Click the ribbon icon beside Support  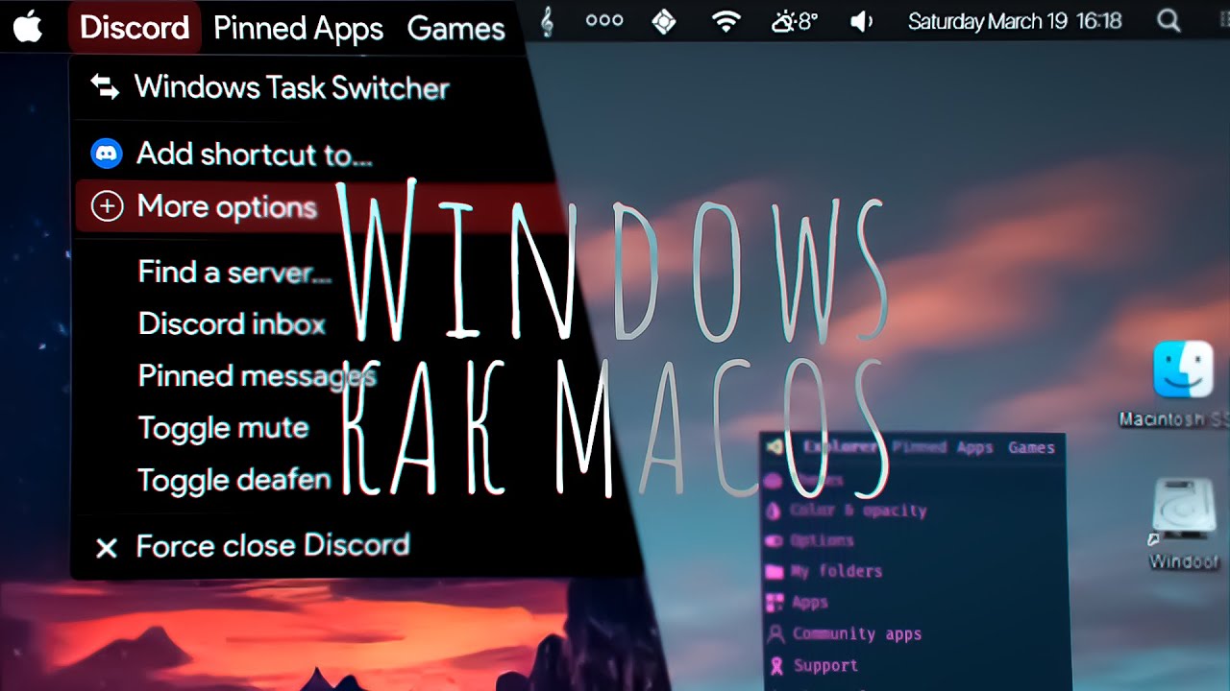[775, 665]
